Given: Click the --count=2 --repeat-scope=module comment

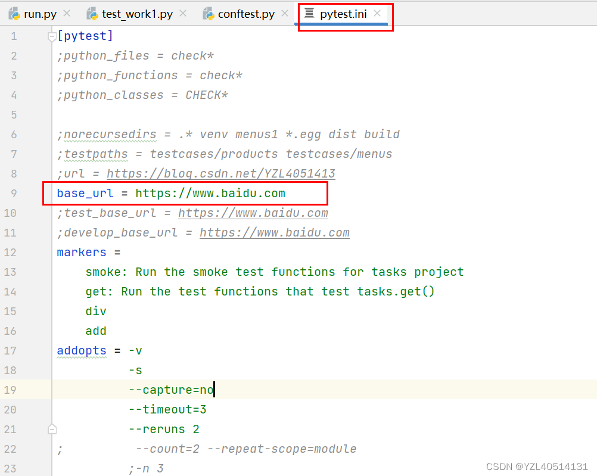Looking at the screenshot, I should 246,449.
